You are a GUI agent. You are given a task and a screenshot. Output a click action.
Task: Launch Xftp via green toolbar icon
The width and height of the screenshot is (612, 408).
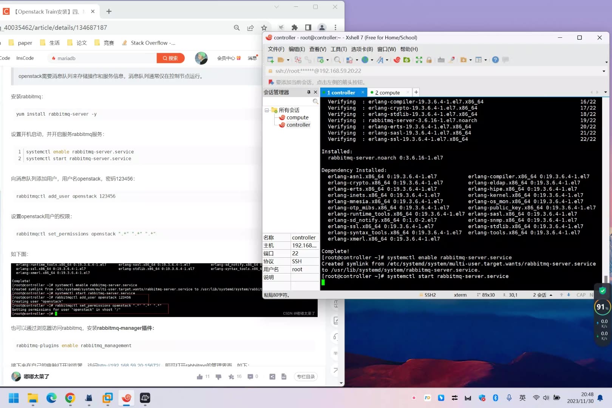406,60
